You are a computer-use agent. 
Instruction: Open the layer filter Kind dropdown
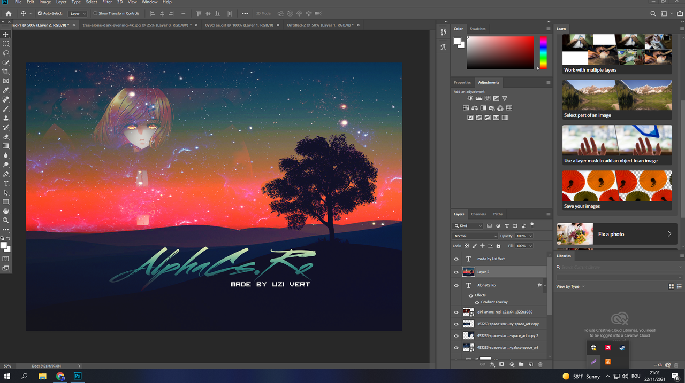point(468,226)
